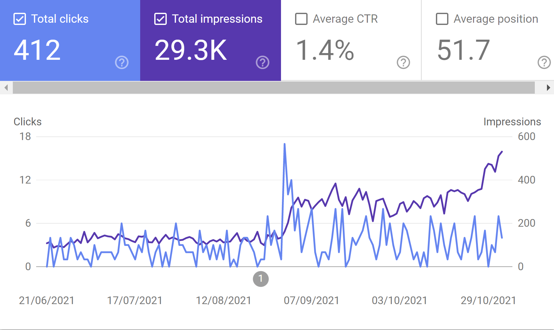Click the horizontal scrollbar thumb
Image resolution: width=554 pixels, height=330 pixels.
[x=274, y=88]
